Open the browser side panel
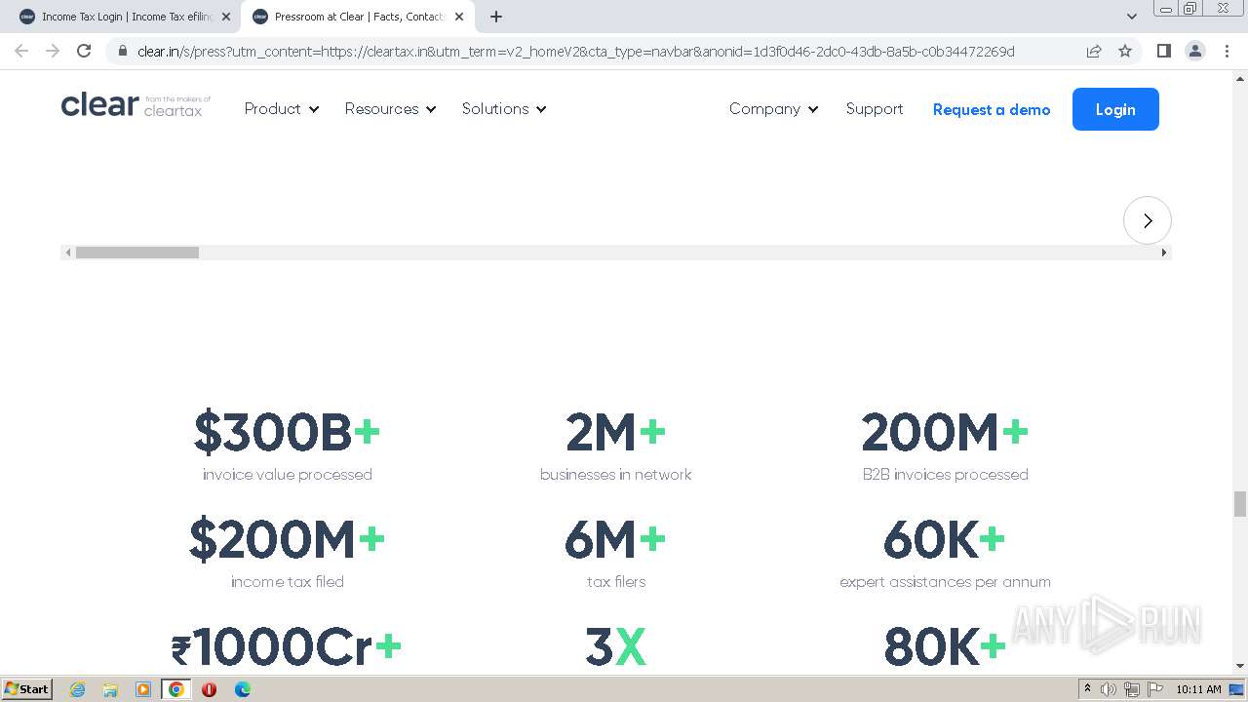Viewport: 1248px width, 702px height. pos(1163,51)
